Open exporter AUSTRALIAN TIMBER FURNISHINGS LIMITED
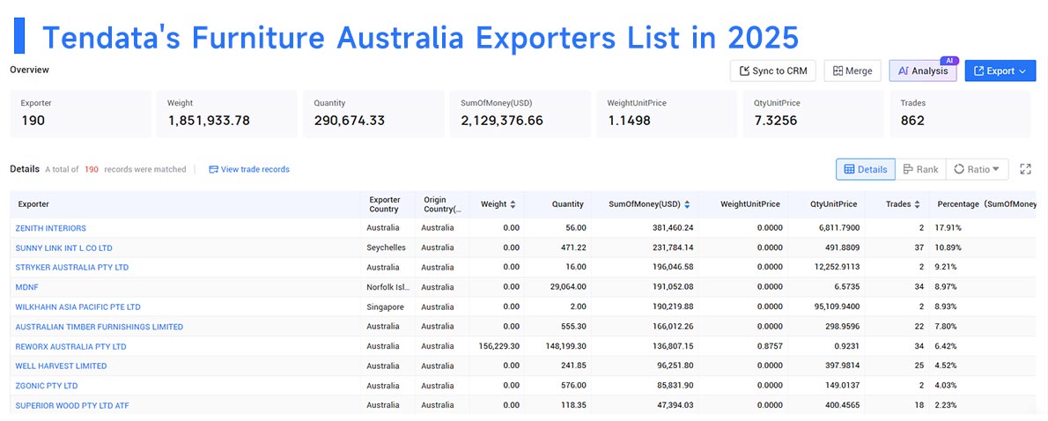This screenshot has width=1048, height=421. [99, 327]
